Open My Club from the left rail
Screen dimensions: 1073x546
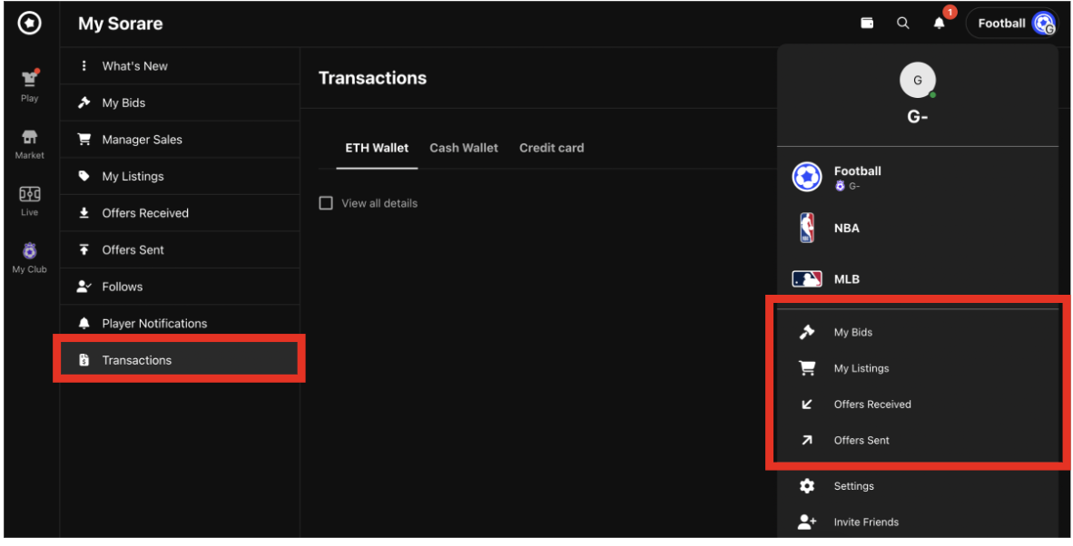click(29, 258)
